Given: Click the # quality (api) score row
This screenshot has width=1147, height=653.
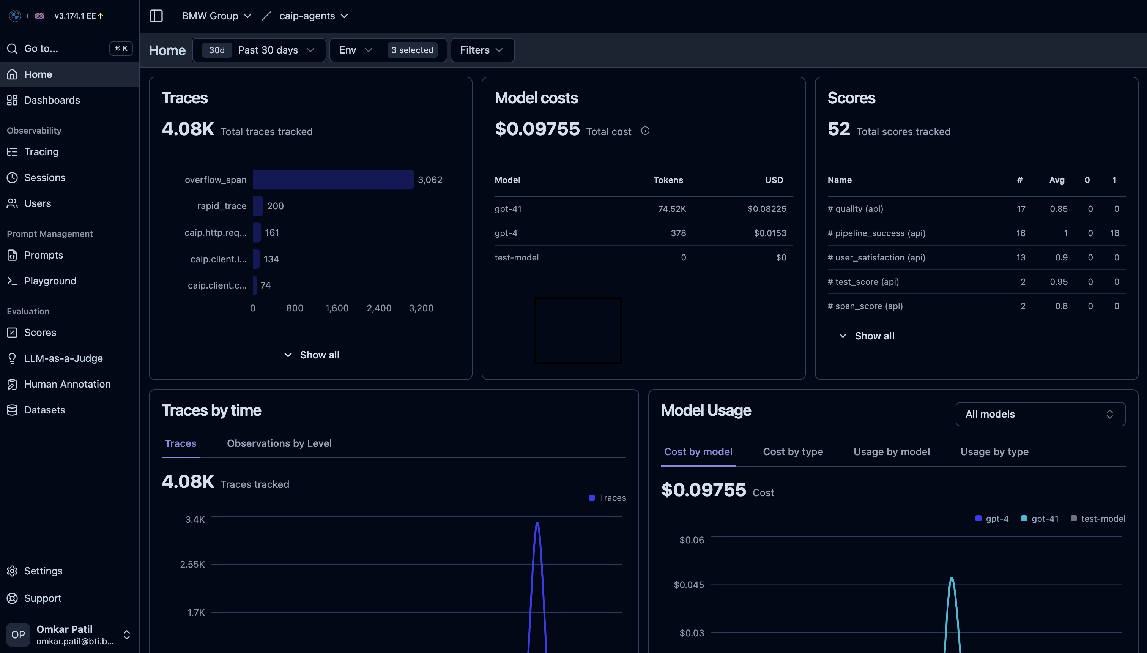Looking at the screenshot, I should point(976,209).
